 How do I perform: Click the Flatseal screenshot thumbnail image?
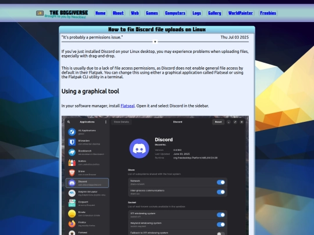(x=155, y=175)
